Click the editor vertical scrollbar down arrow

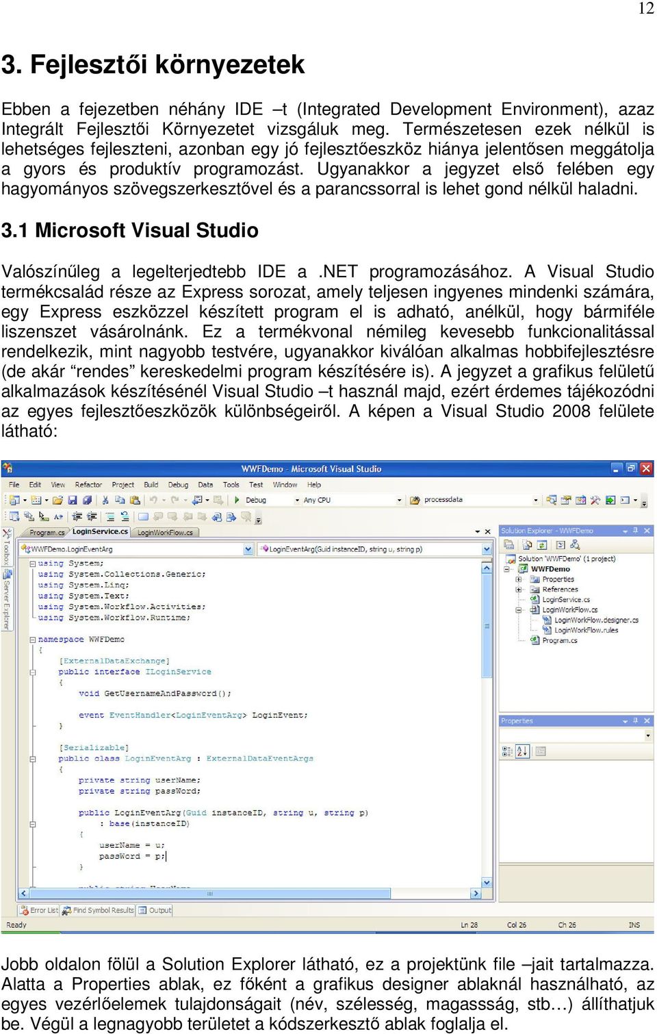click(487, 883)
